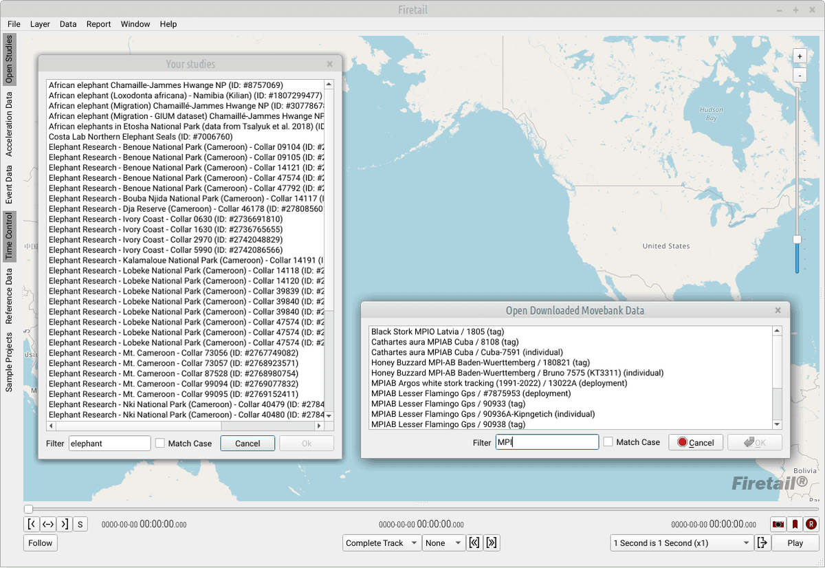
Task: Zoom in the map with plus button
Action: click(x=799, y=56)
